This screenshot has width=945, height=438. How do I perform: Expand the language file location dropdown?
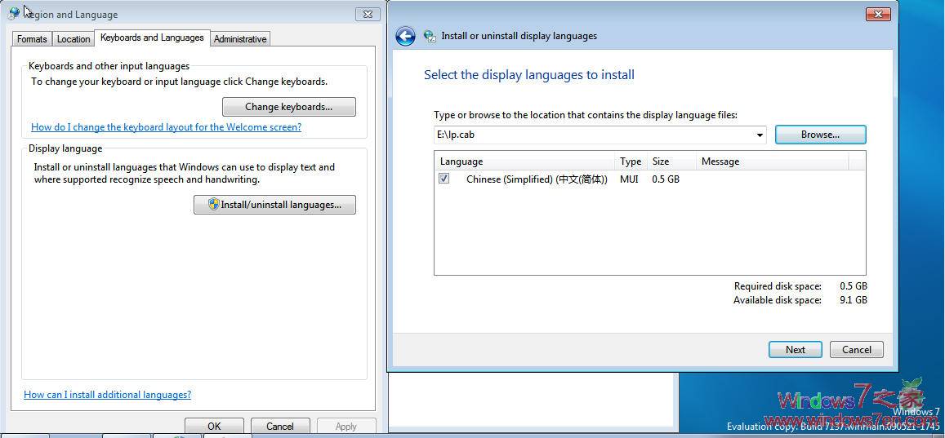(760, 135)
